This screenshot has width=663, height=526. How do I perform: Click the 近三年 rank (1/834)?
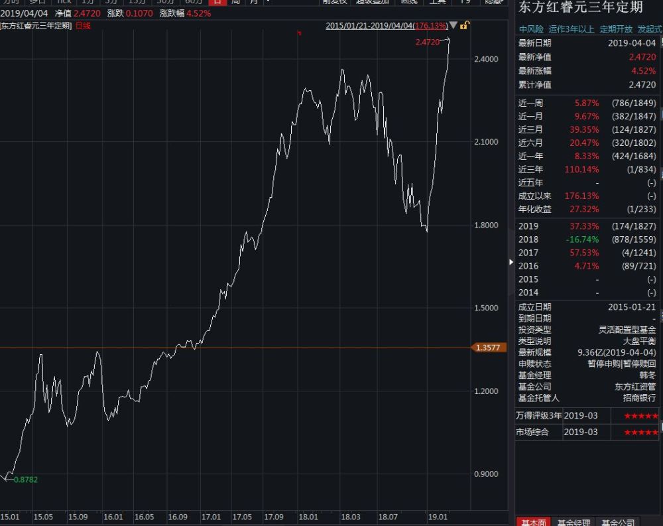(641, 169)
